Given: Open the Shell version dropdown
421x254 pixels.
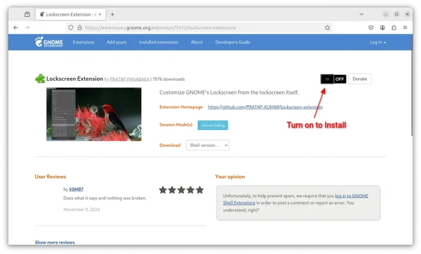Looking at the screenshot, I should coord(207,145).
